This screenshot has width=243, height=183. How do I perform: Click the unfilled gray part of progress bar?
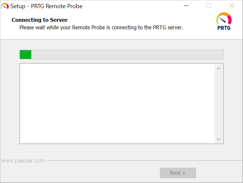point(127,54)
